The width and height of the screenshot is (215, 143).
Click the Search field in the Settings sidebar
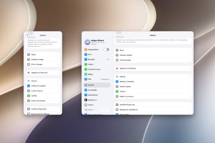click(x=97, y=110)
